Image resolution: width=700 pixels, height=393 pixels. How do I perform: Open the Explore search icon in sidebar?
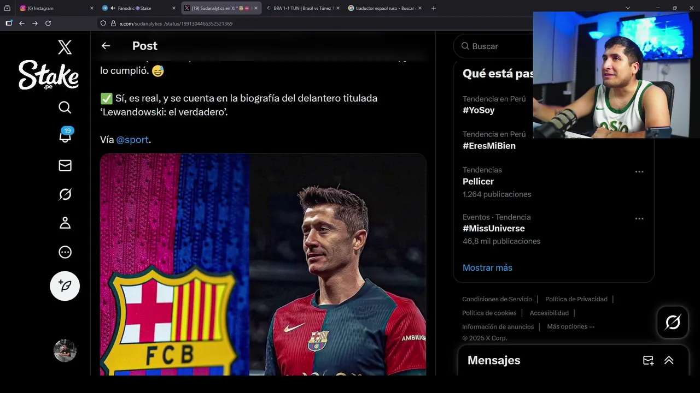click(x=65, y=108)
